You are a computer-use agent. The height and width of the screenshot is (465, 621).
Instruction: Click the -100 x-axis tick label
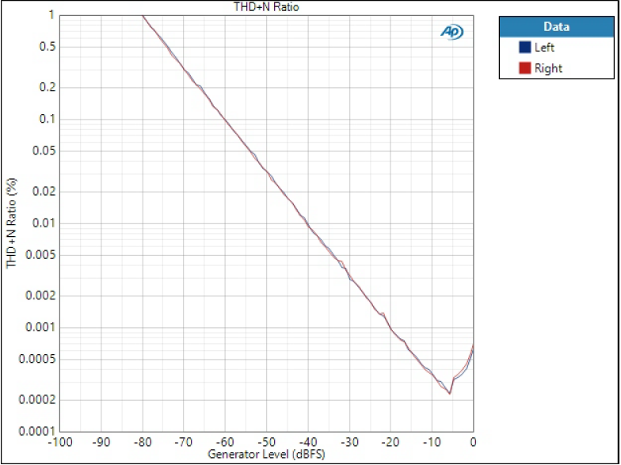tap(60, 442)
